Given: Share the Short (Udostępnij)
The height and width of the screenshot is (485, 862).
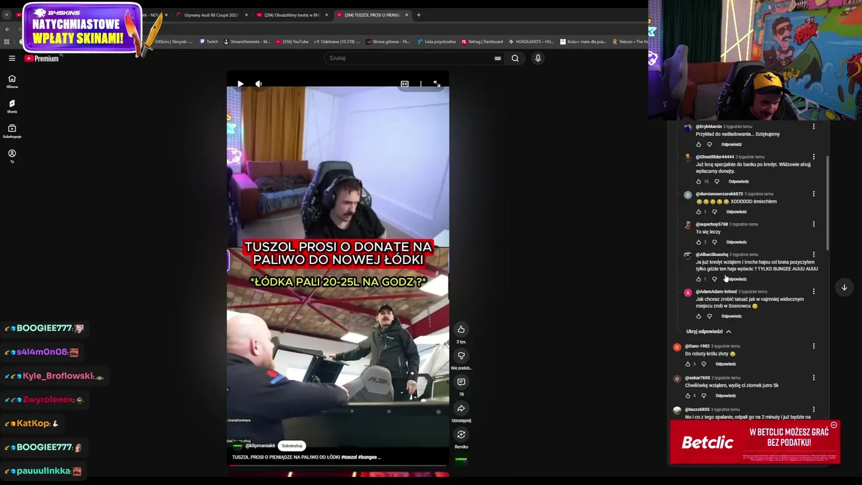Looking at the screenshot, I should [x=461, y=408].
